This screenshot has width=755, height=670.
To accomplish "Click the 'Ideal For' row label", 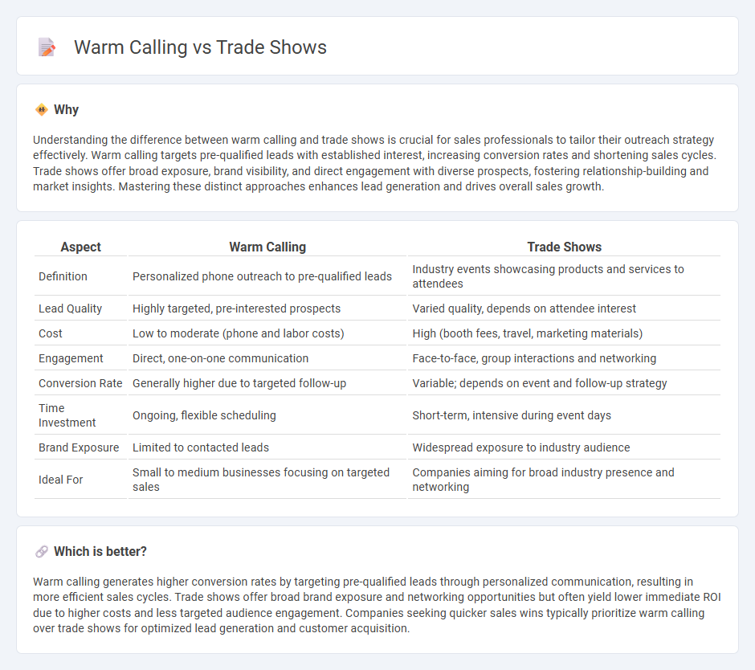I will point(61,480).
